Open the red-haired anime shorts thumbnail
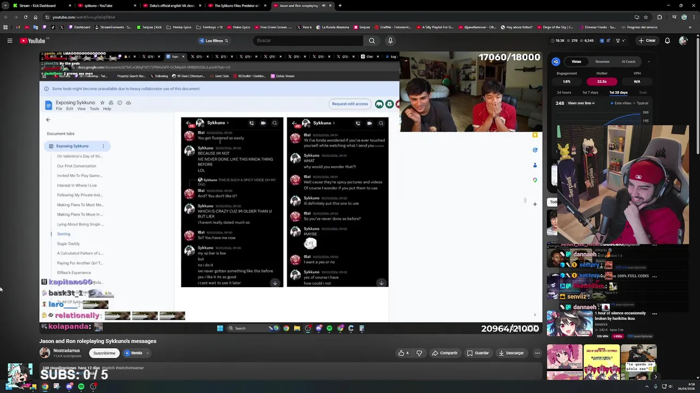Screen dimensions: 700x393 (564, 361)
